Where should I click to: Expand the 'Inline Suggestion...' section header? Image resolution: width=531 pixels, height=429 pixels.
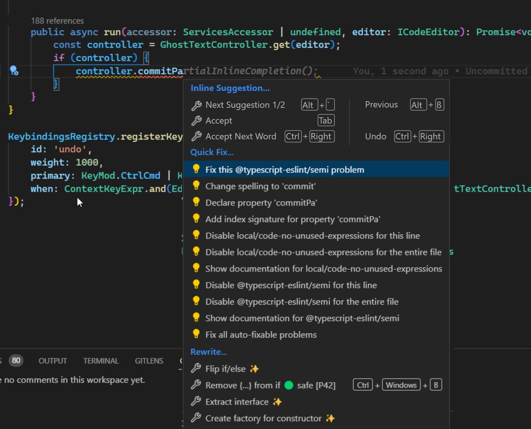point(230,88)
